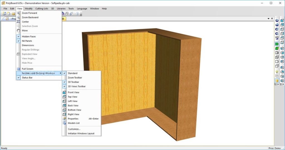Open Models List from the submenu
285x150 pixels.
click(82, 123)
